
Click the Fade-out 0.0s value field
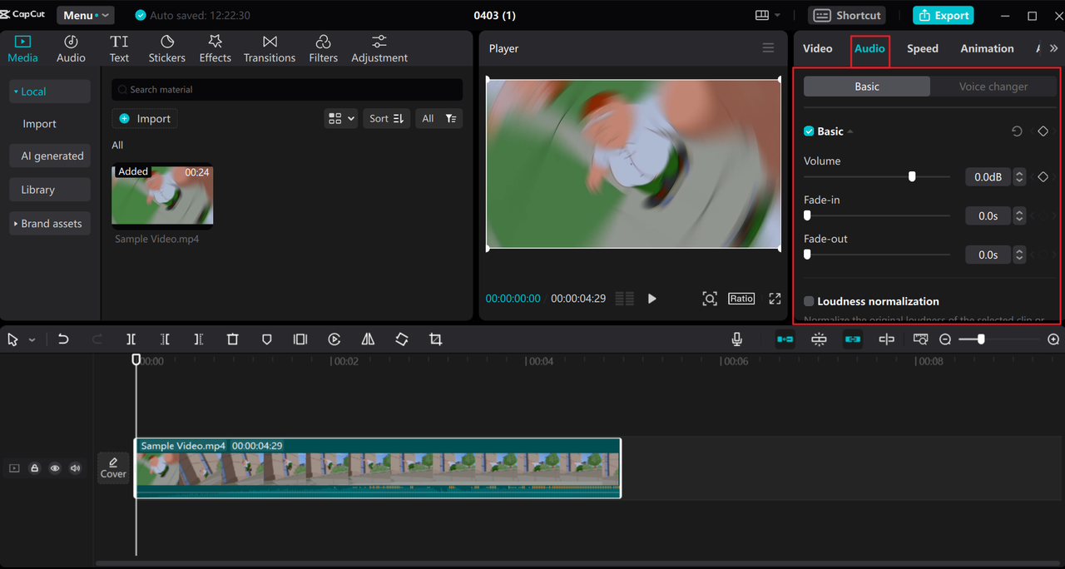point(988,255)
